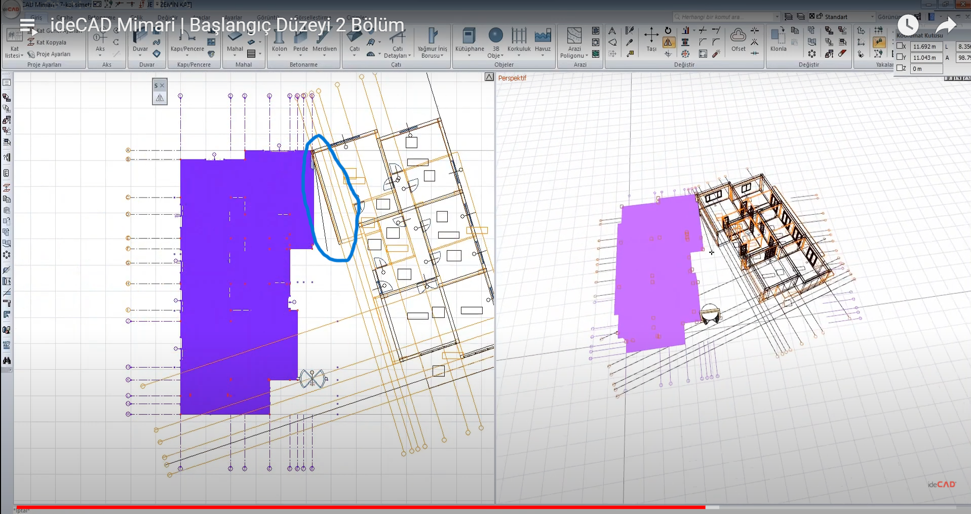Click the X coordinate field 11.692 m
The height and width of the screenshot is (514, 971).
pyautogui.click(x=926, y=46)
